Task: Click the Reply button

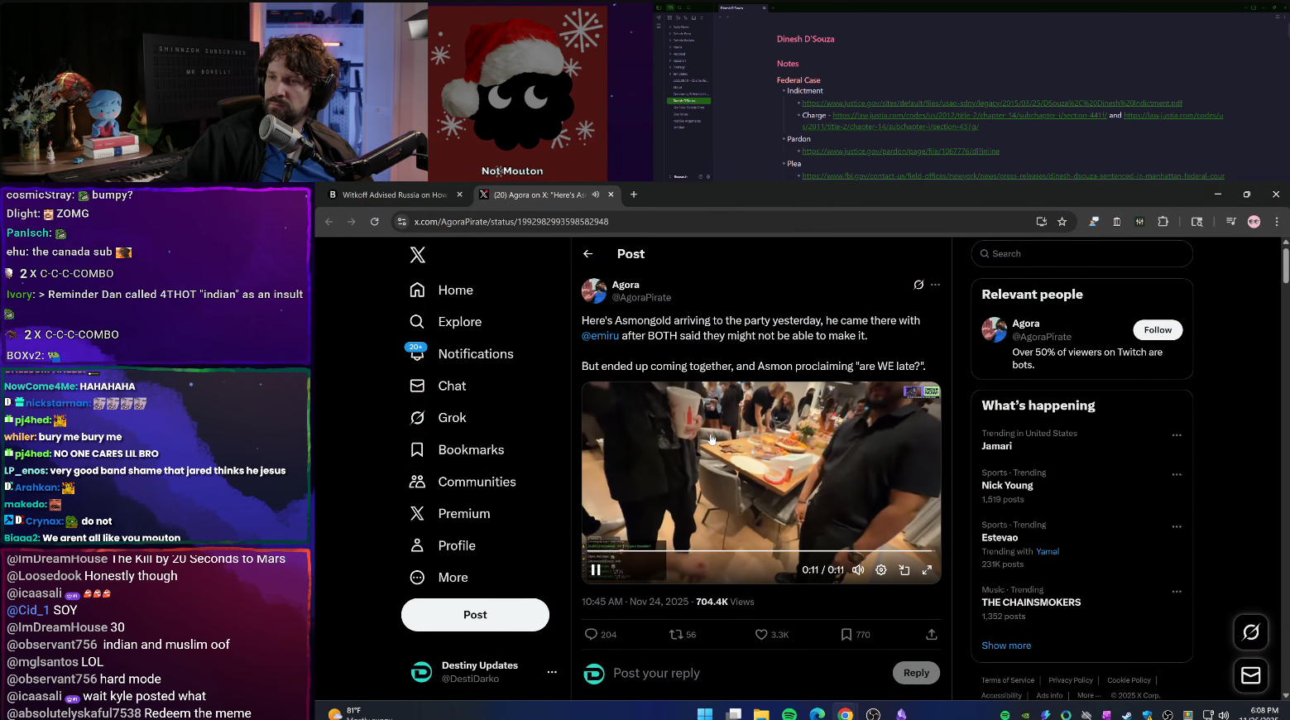Action: tap(916, 673)
